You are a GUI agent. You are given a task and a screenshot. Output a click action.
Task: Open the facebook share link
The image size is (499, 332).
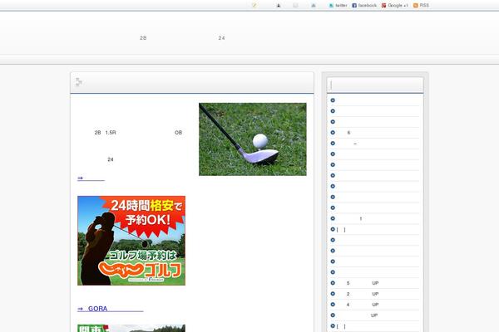[368, 6]
